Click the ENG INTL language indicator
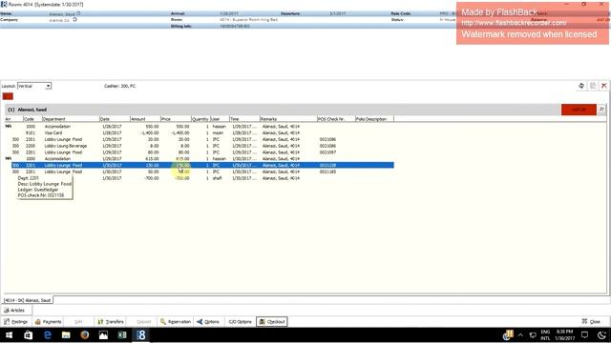The height and width of the screenshot is (343, 611). [x=545, y=334]
